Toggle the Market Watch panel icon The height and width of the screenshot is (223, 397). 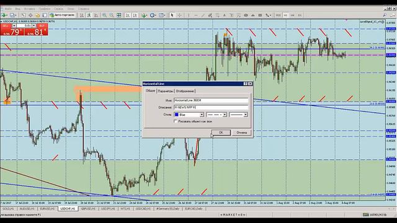pos(23,15)
